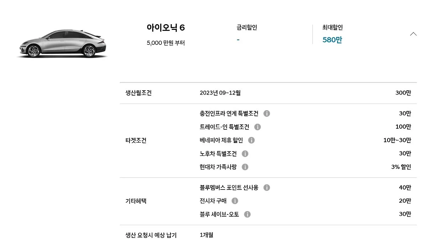The width and height of the screenshot is (427, 245).
Task: Click the 아이오닉 6 model title
Action: [x=165, y=28]
